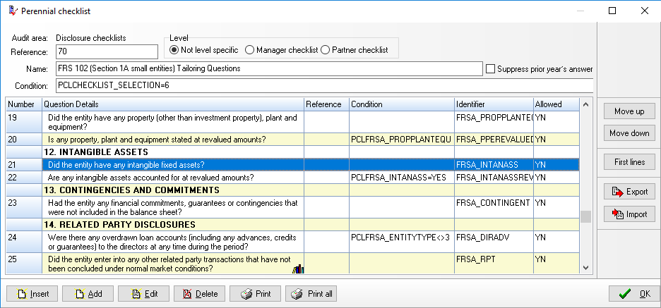Screen dimensions: 661x308
Task: Click the identifier cell FRSA_PPEREVALUED
Action: (494, 140)
